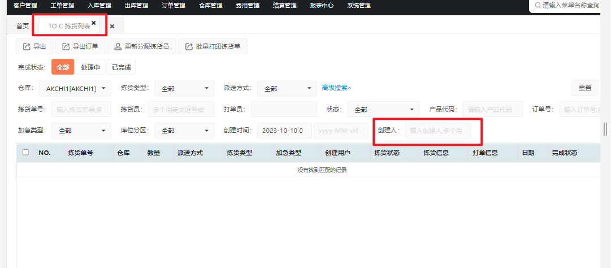Focus the 打单员 input field

[284, 110]
